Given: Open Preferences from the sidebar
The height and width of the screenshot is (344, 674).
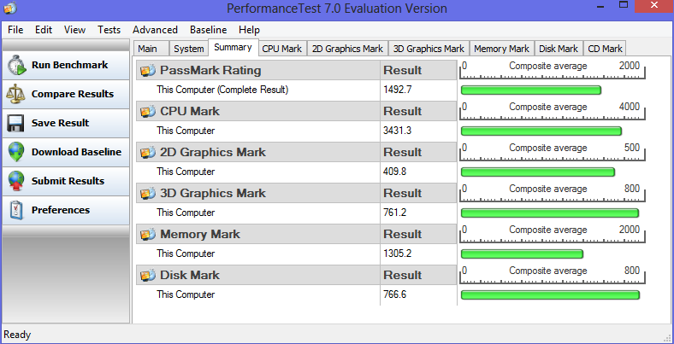Looking at the screenshot, I should [x=66, y=210].
